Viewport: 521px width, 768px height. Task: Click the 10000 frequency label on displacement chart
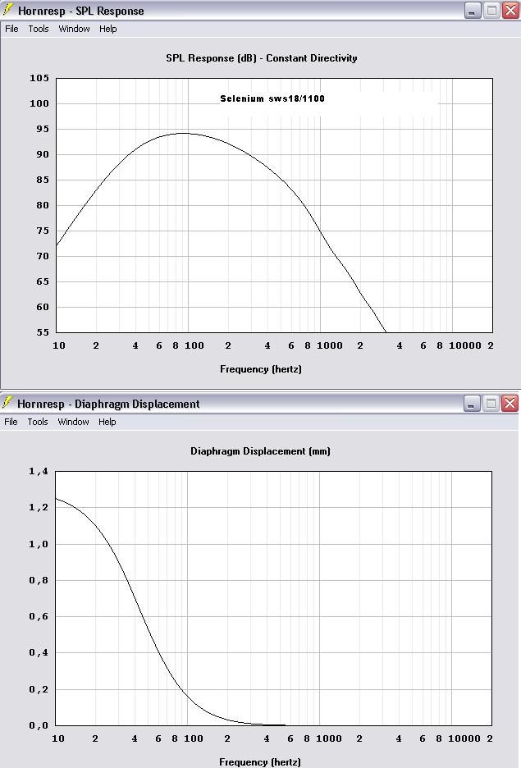464,738
